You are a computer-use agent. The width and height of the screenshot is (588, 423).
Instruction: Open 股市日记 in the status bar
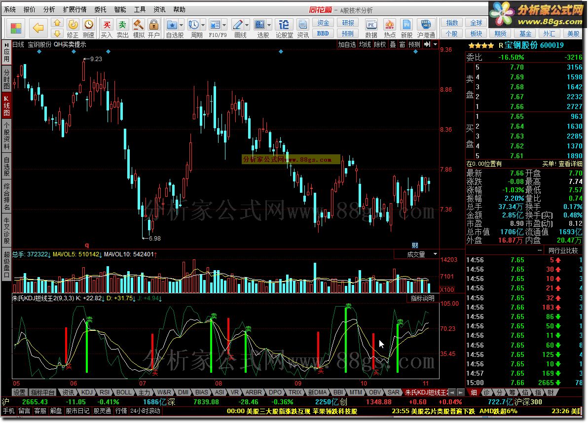point(77,411)
